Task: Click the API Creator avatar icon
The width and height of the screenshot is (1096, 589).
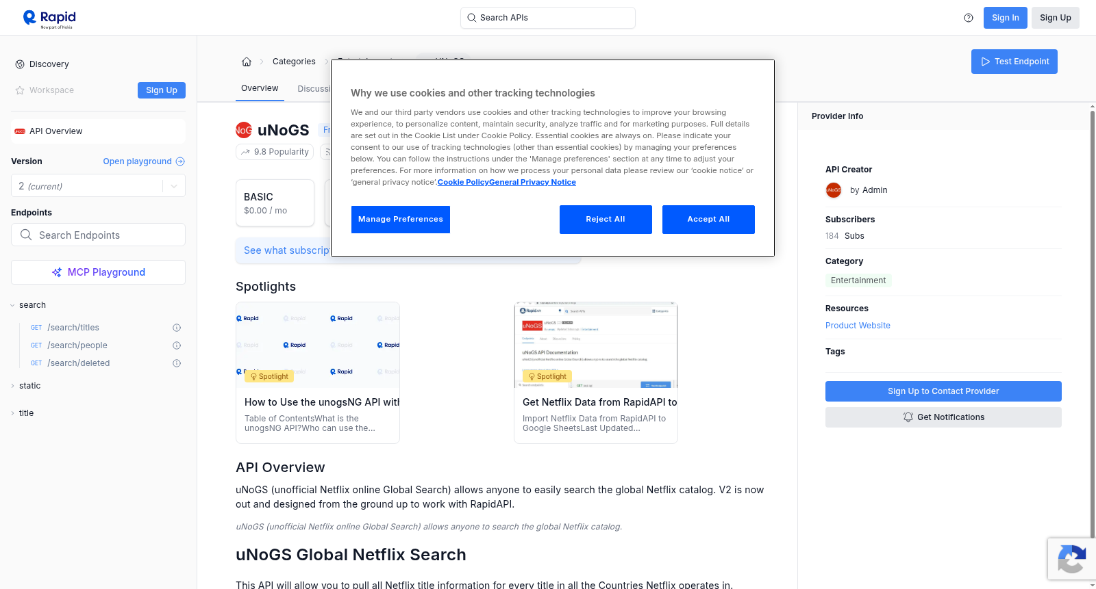Action: [x=834, y=190]
